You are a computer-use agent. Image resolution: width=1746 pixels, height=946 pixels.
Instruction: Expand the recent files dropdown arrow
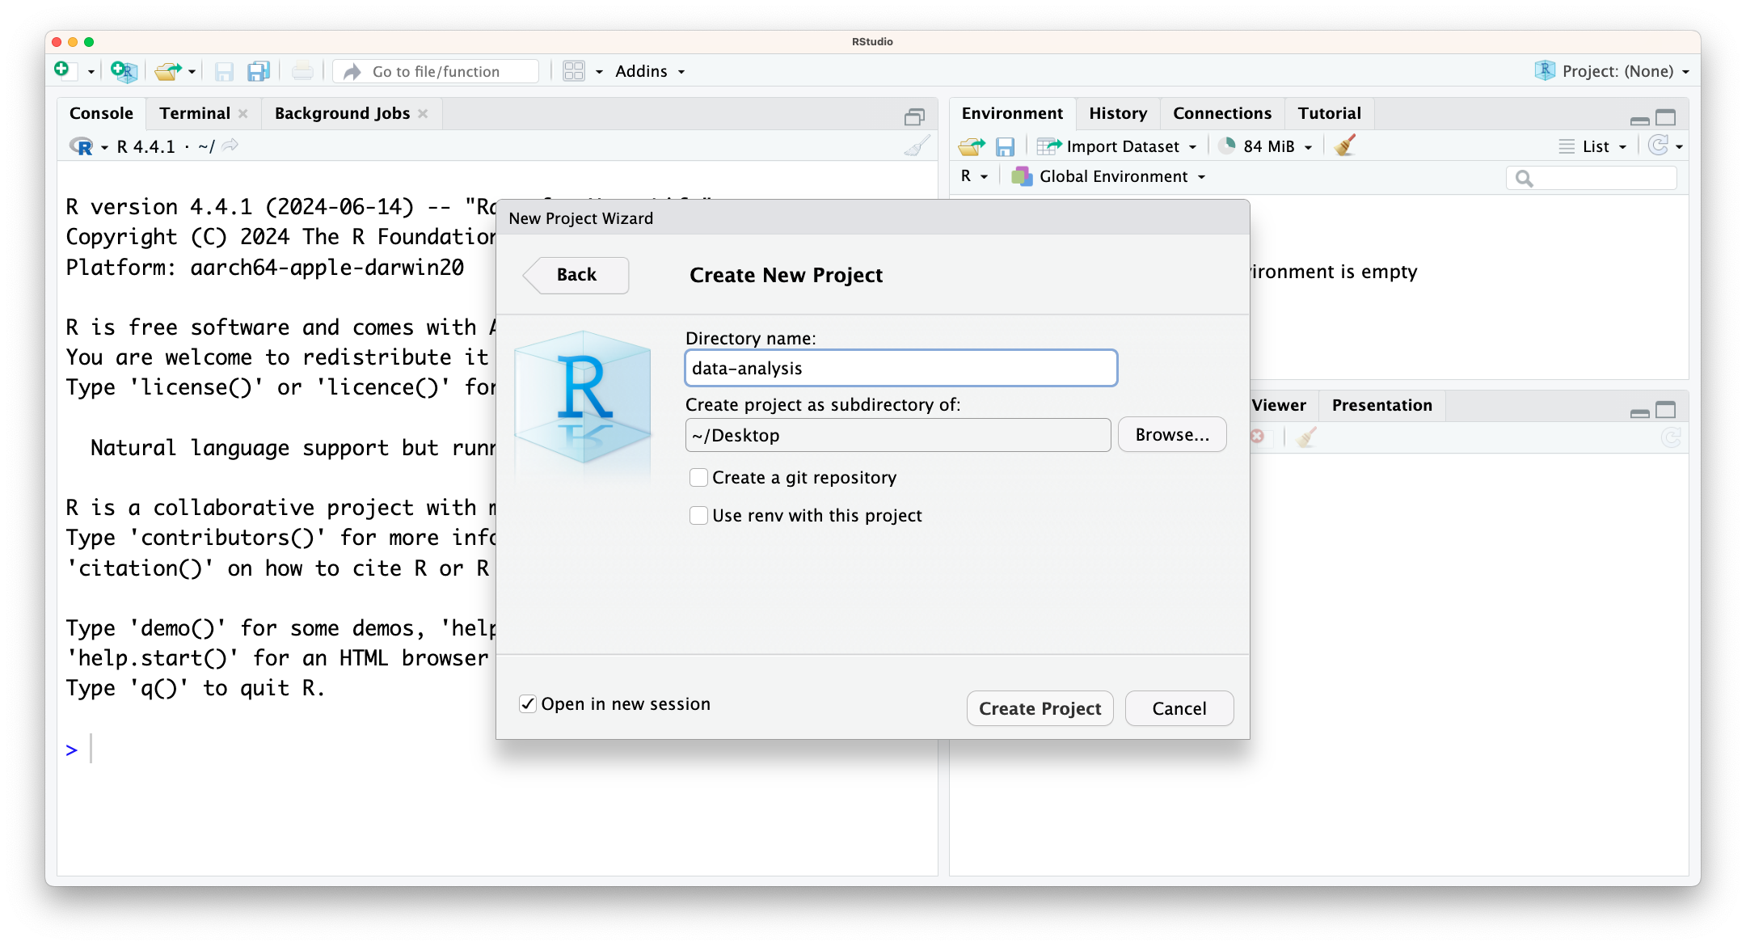click(x=192, y=72)
